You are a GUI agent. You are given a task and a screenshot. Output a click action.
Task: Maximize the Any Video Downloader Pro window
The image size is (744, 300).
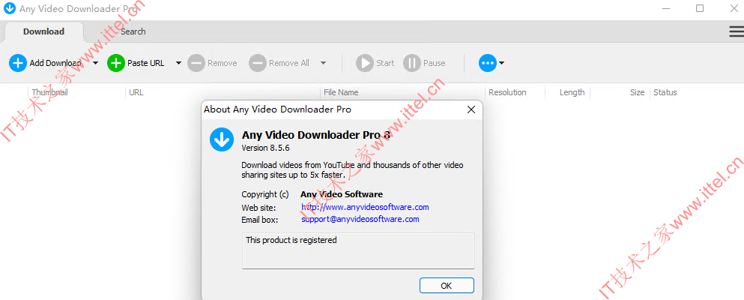[x=700, y=8]
